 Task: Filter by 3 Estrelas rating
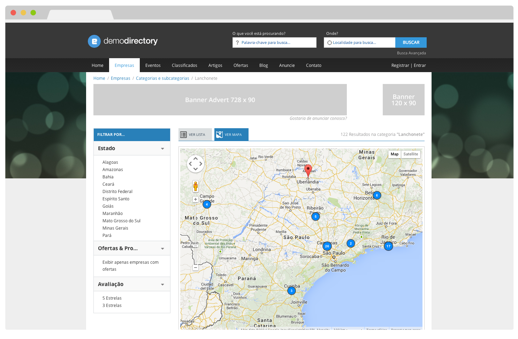coord(112,306)
